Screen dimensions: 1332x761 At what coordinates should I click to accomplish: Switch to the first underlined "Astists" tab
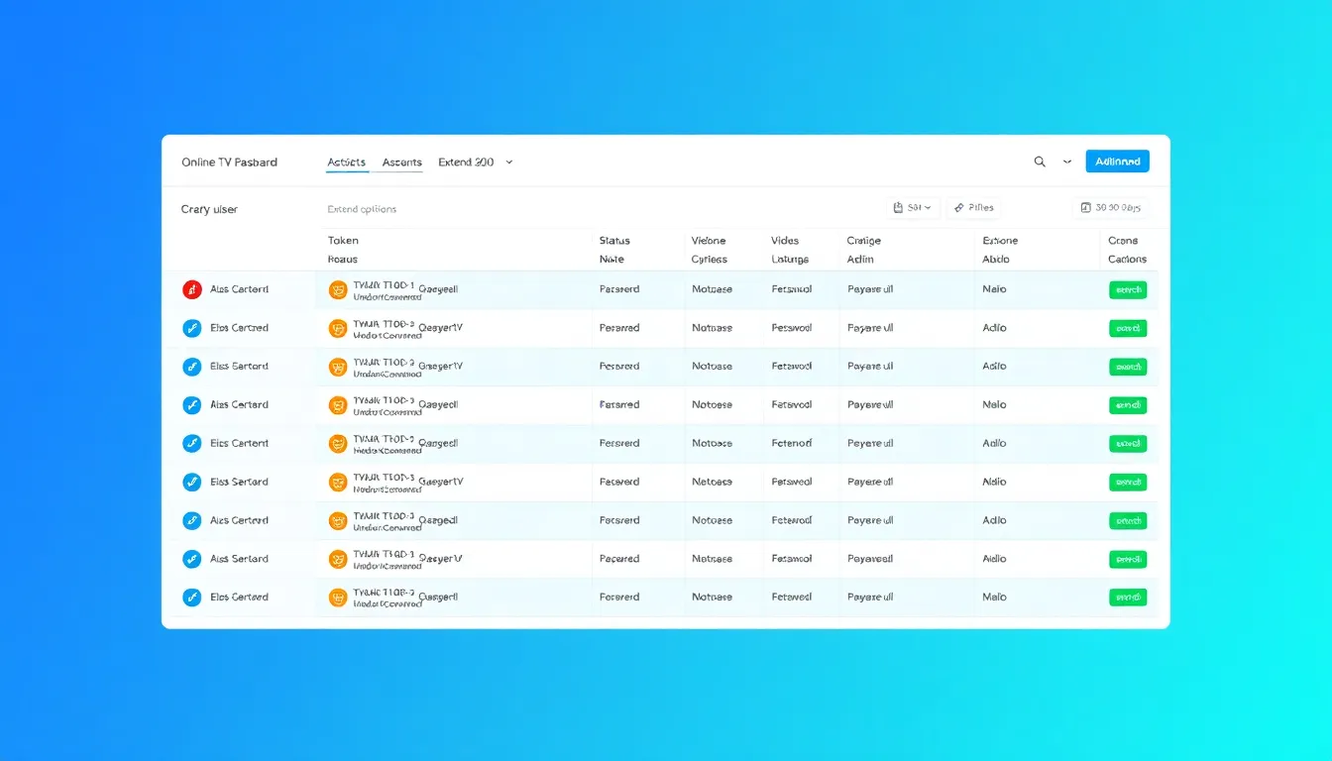[x=346, y=163]
